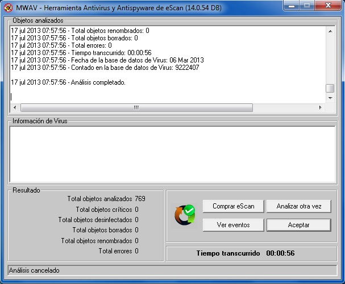The height and width of the screenshot is (284, 345).
Task: Click 'Total objetos analizados' value 769
Action: click(140, 199)
